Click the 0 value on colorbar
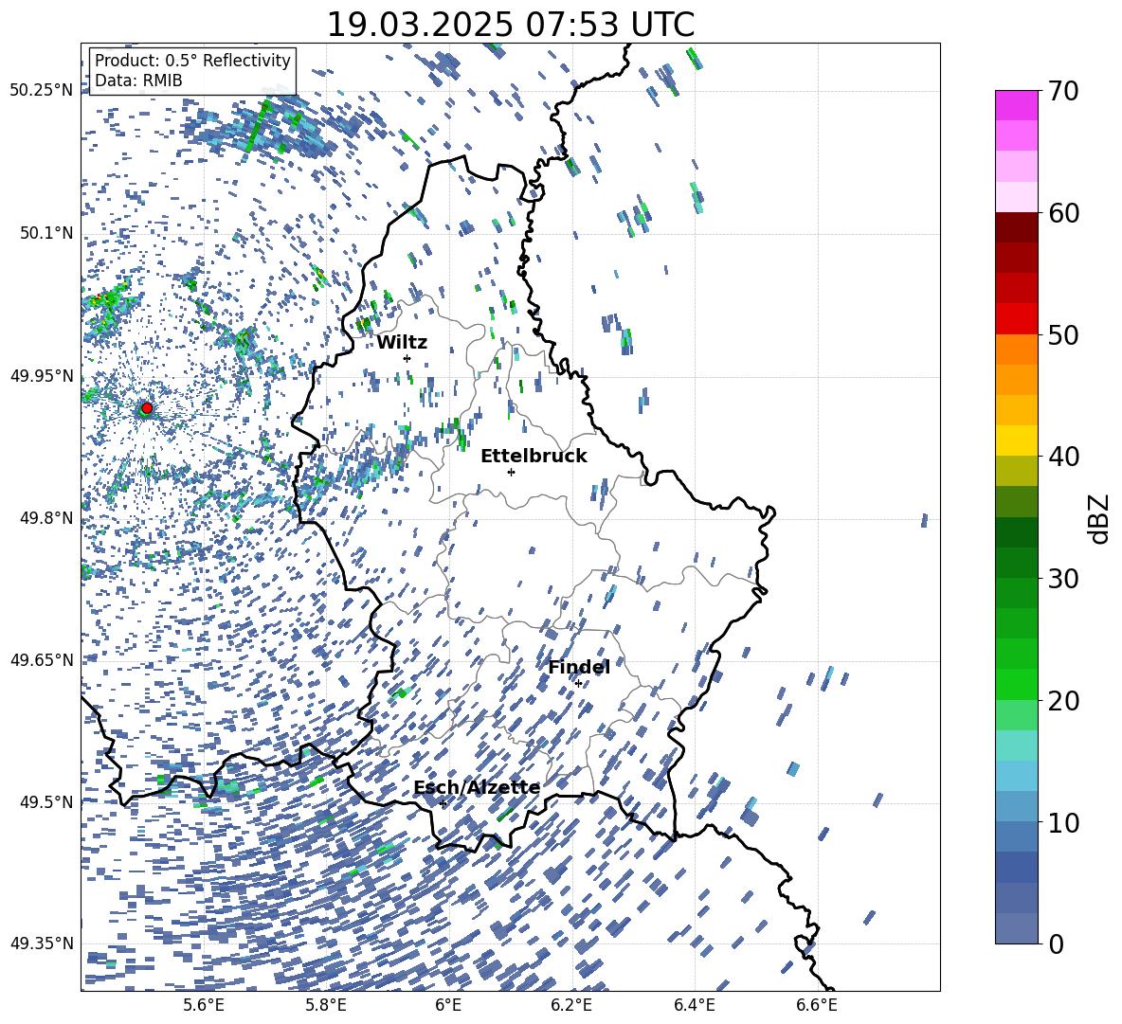This screenshot has width=1122, height=1024. click(x=1056, y=943)
